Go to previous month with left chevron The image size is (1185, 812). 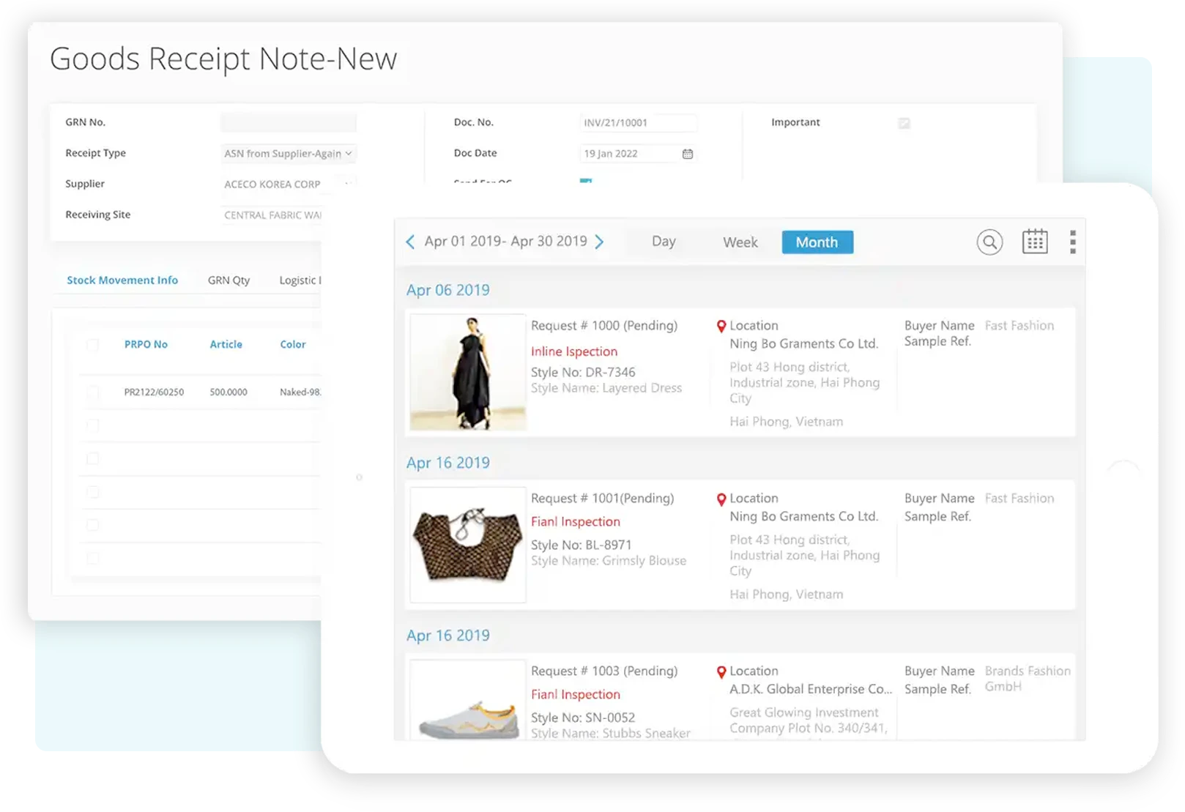coord(410,242)
